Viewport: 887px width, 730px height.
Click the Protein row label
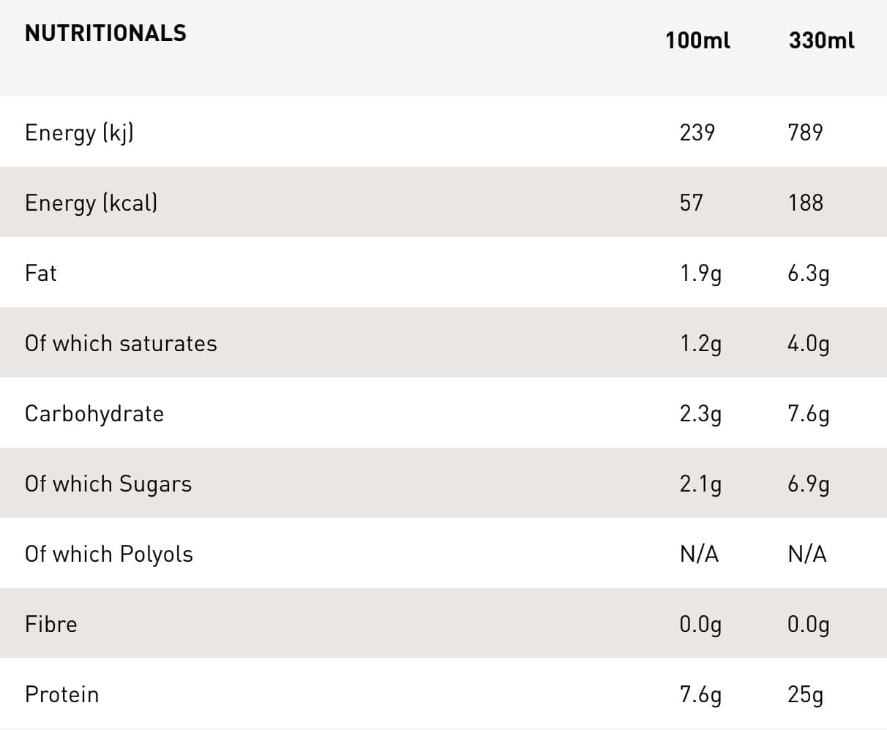pyautogui.click(x=61, y=694)
